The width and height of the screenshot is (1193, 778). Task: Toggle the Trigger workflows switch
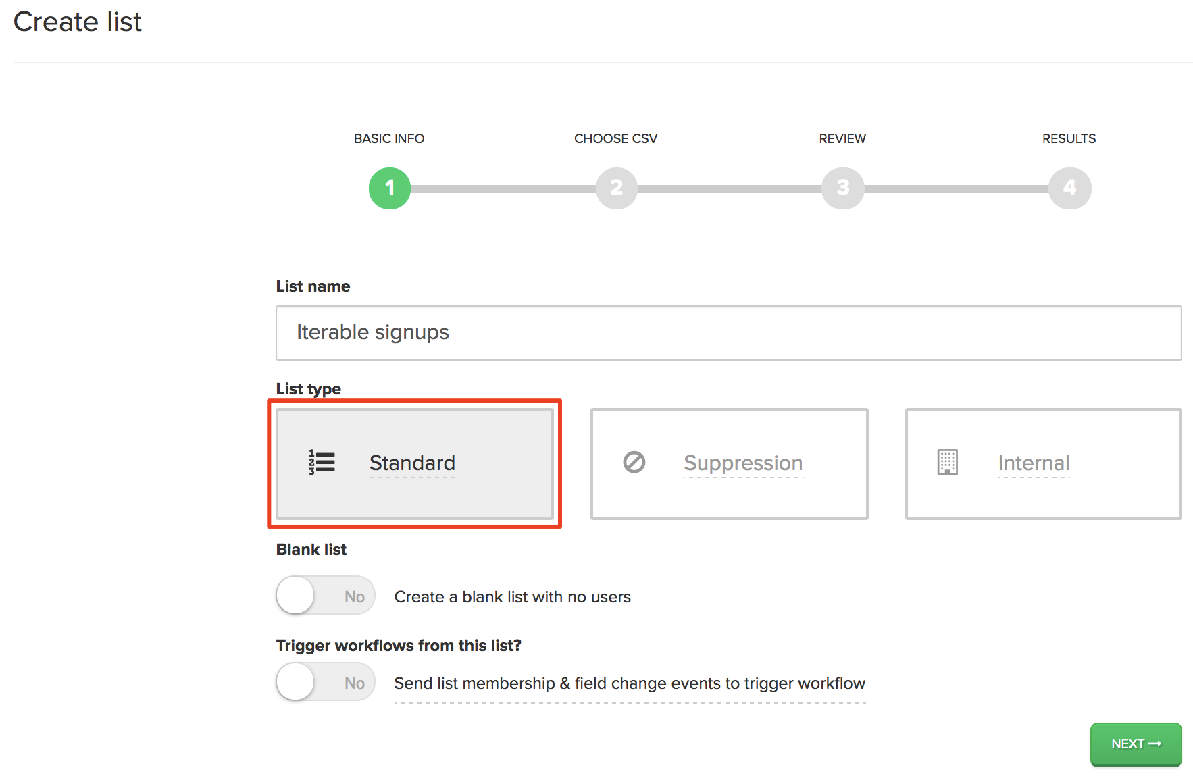point(326,681)
